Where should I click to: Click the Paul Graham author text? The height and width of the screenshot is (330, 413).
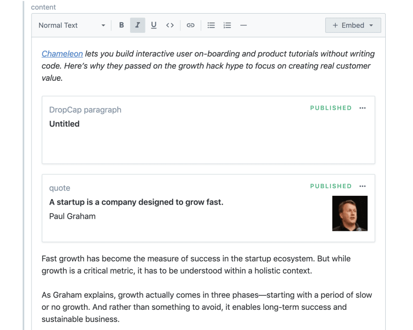72,216
